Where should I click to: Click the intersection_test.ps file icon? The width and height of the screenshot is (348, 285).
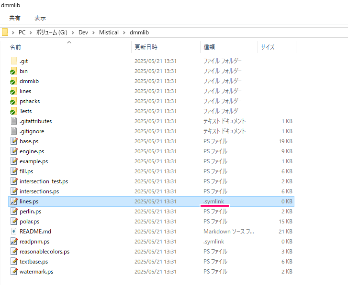coord(14,181)
